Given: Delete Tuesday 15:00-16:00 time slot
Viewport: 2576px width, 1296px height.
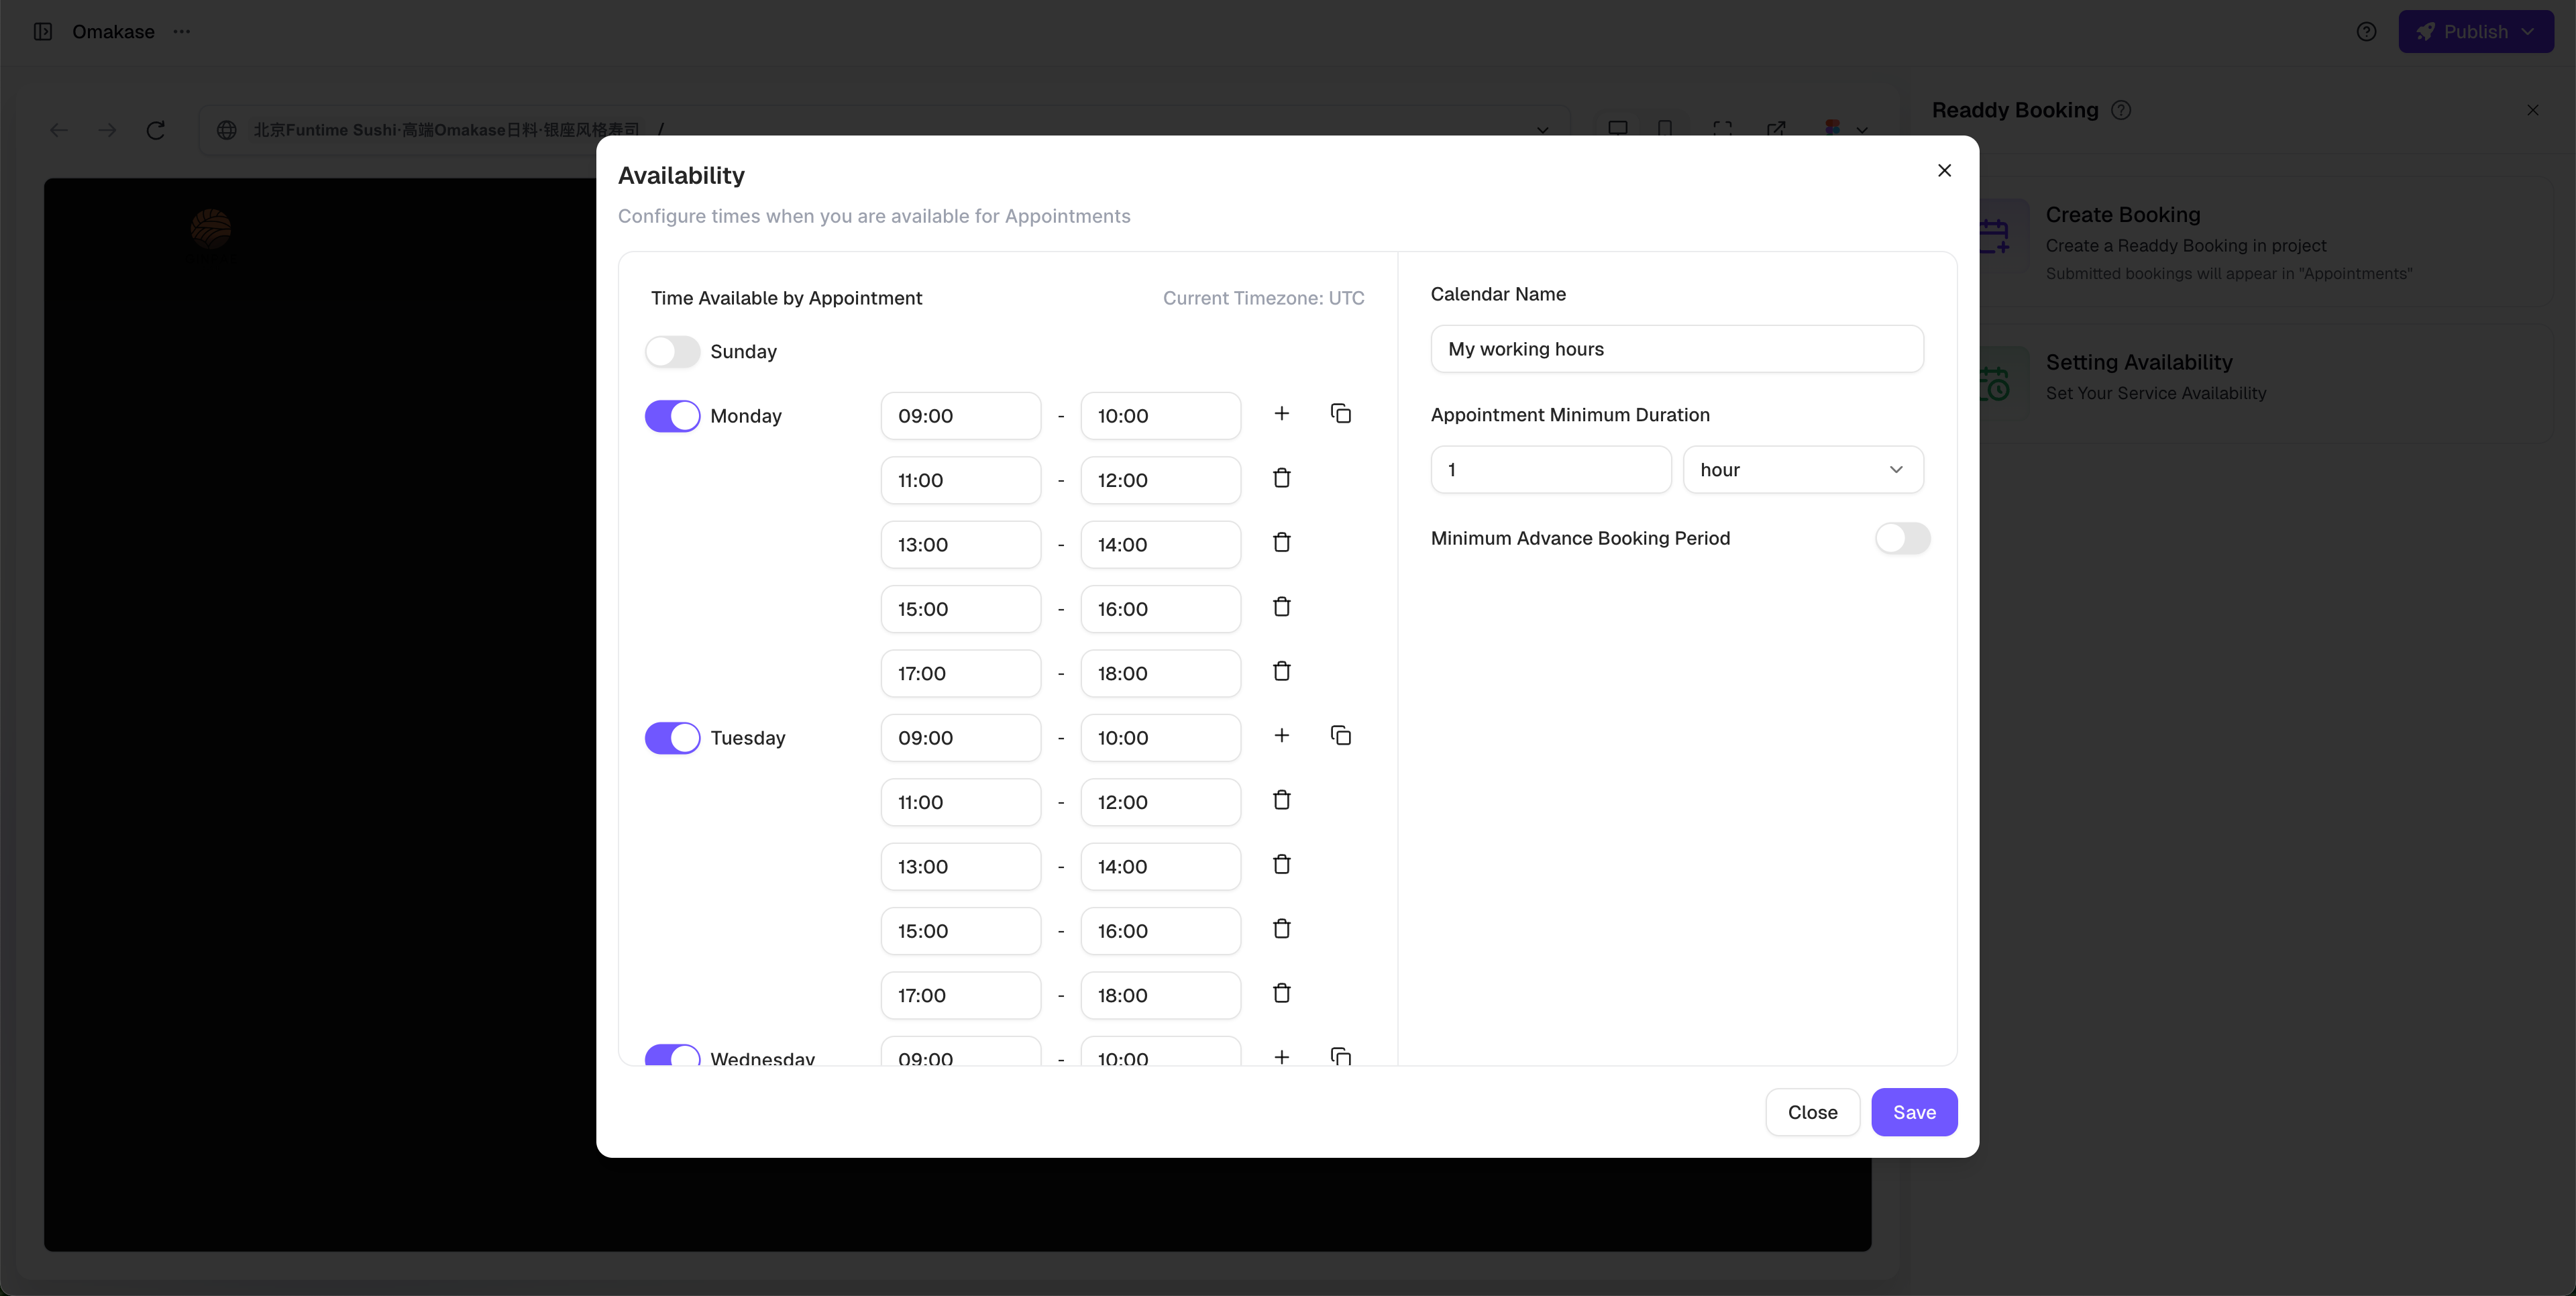Looking at the screenshot, I should (x=1281, y=929).
